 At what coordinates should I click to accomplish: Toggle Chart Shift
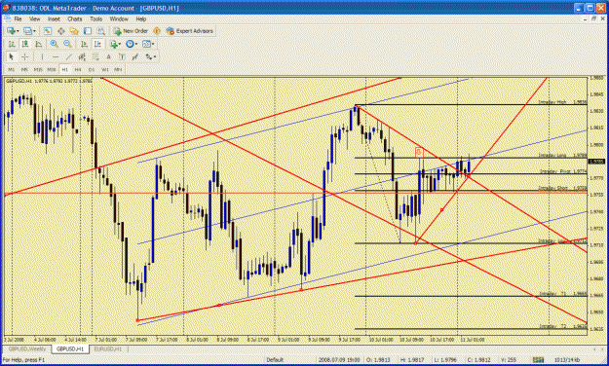(x=97, y=44)
